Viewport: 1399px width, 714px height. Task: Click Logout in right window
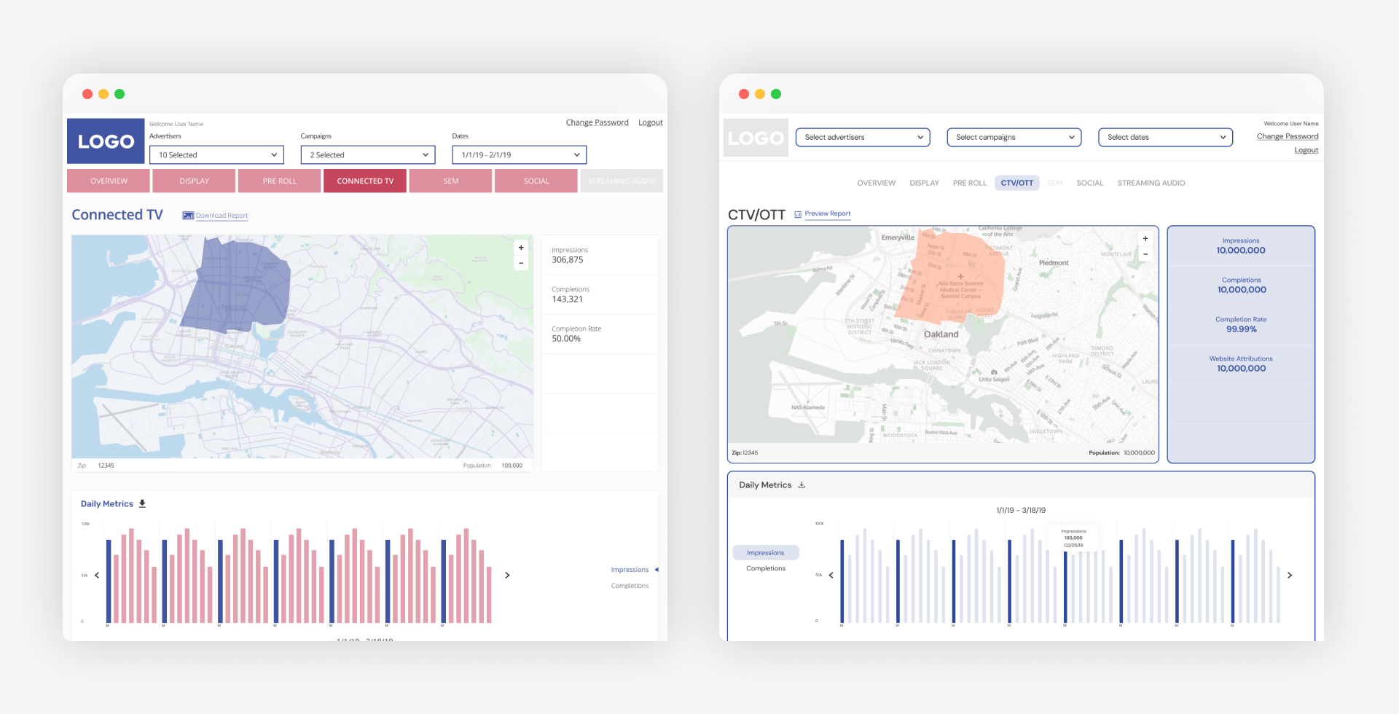(1306, 150)
